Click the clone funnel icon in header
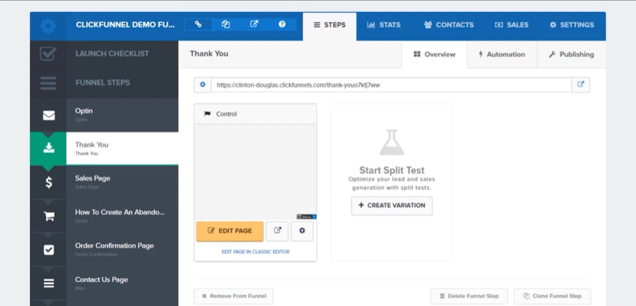Image resolution: width=636 pixels, height=306 pixels. (226, 25)
